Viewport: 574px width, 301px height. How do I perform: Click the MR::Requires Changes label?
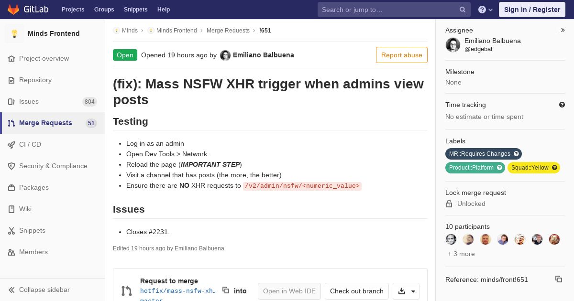click(483, 154)
